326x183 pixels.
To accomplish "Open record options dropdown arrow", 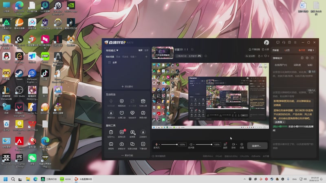I will 236,144.
